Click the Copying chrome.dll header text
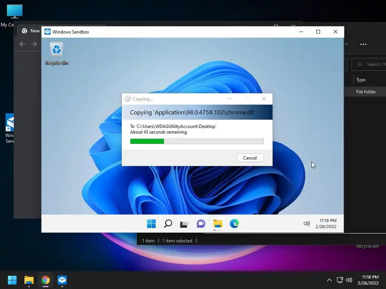The height and width of the screenshot is (289, 386). click(x=193, y=113)
